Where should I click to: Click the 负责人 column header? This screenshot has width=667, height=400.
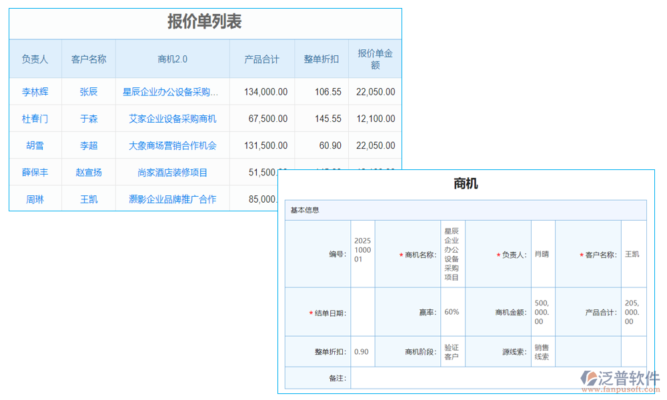click(x=34, y=59)
